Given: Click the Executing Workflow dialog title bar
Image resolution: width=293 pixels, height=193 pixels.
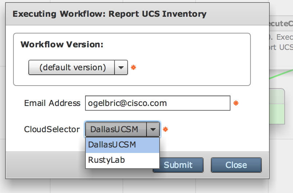Looking at the screenshot, I should (137, 14).
